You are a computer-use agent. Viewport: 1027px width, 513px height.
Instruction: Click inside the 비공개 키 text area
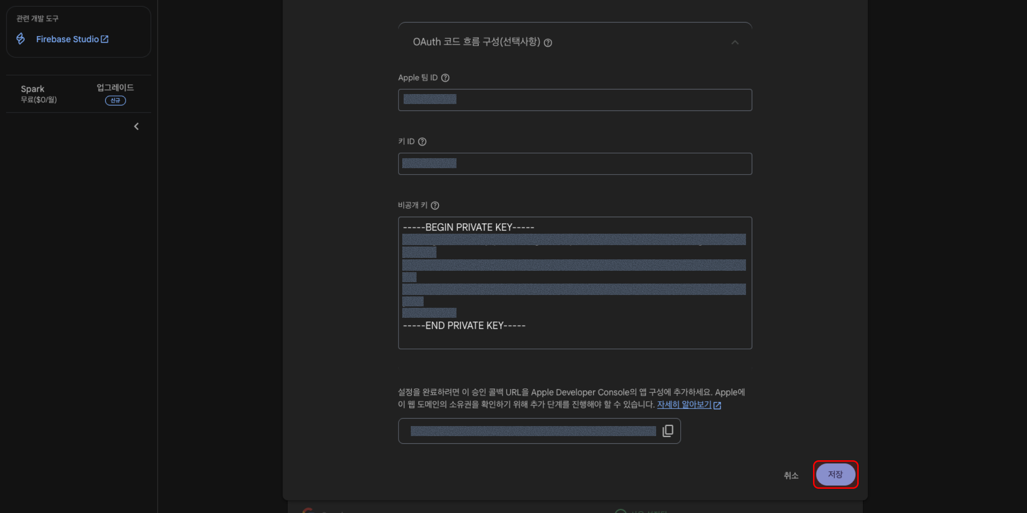575,283
